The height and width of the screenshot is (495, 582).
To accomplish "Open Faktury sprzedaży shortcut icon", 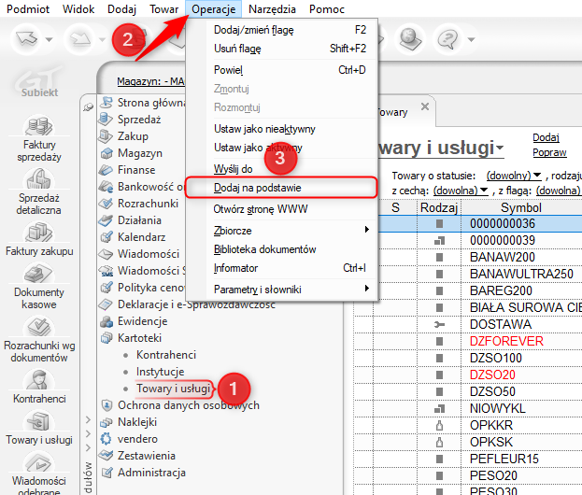I will click(39, 126).
